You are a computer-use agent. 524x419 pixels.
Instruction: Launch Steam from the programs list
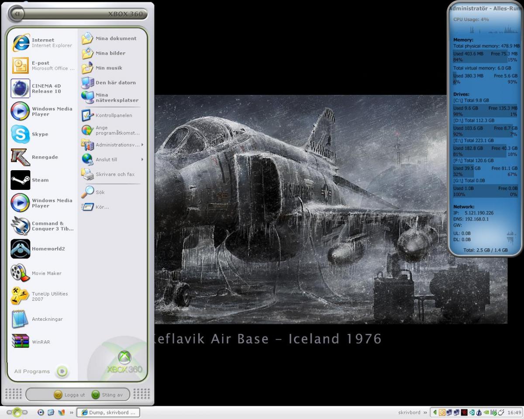pos(43,180)
